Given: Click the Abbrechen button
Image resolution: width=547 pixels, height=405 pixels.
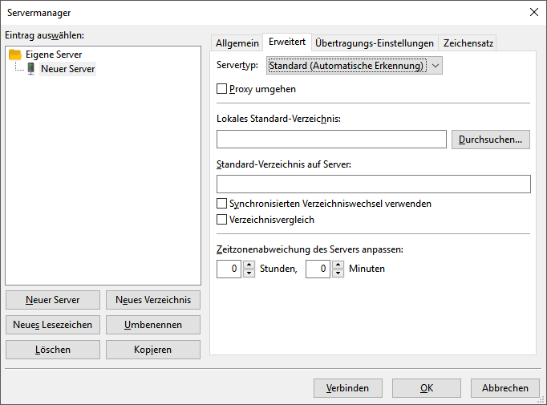Looking at the screenshot, I should coord(505,388).
